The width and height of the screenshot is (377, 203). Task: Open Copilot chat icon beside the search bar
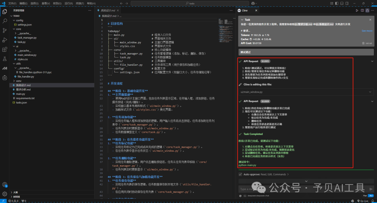pyautogui.click(x=253, y=3)
